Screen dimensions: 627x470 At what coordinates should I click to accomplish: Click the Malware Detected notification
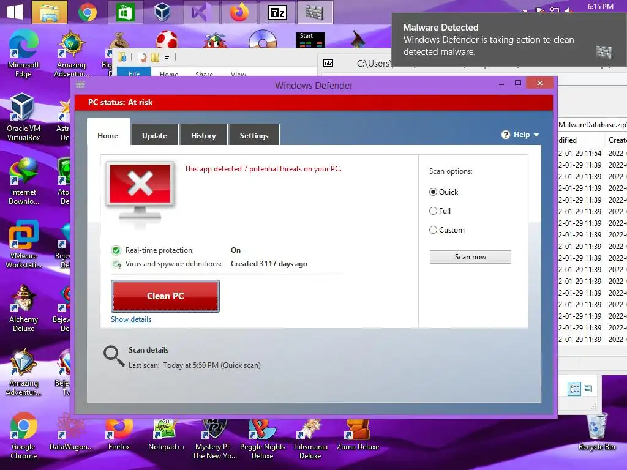[x=509, y=40]
